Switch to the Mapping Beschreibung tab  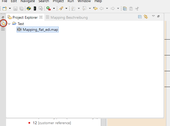pyautogui.click(x=69, y=17)
